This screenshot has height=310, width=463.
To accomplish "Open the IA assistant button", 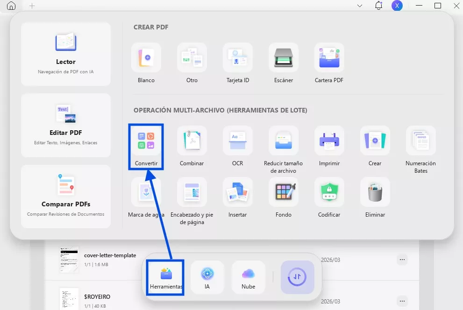I will point(207,277).
